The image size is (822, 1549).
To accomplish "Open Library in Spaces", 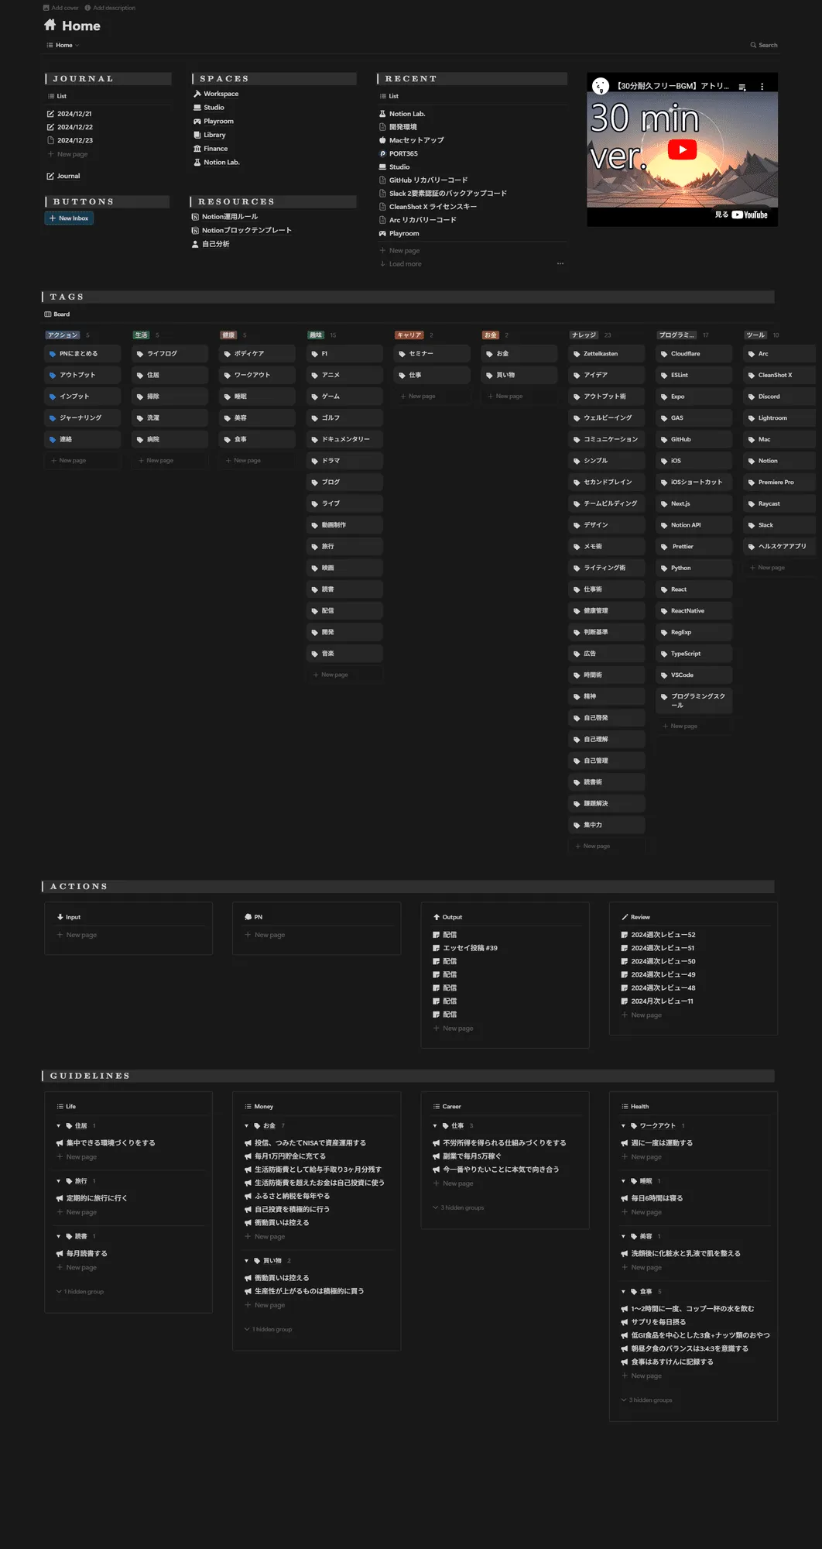I will [x=210, y=135].
